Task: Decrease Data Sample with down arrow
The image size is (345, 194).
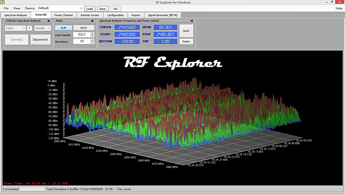Action: click(92, 36)
